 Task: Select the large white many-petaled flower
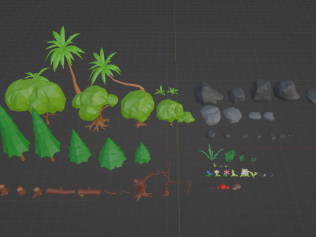click(x=244, y=172)
